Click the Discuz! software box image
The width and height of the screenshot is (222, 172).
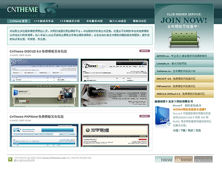(x=162, y=116)
